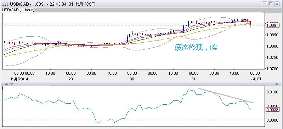Click the indicator value tag 0.0038
Image resolution: width=283 pixels, height=129 pixels.
[272, 109]
